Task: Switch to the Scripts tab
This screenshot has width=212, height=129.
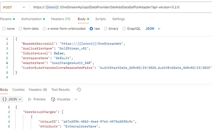Action: (100, 19)
